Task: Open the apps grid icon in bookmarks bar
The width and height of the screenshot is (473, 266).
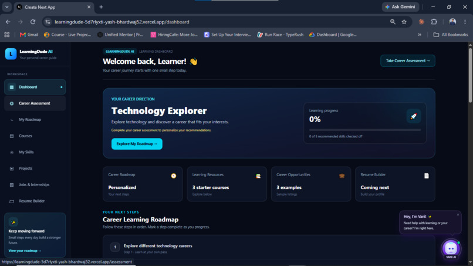Action: point(7,35)
